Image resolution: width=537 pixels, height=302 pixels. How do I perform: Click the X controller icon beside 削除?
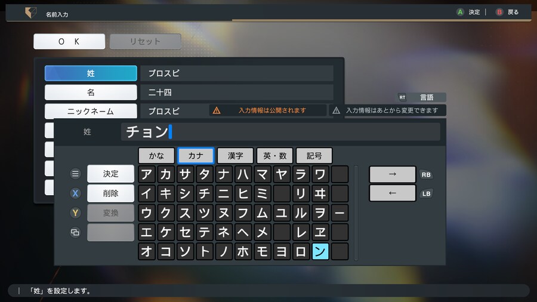point(75,193)
